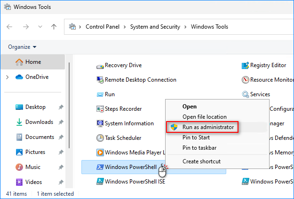Select the Recovery Drive label

(123, 65)
